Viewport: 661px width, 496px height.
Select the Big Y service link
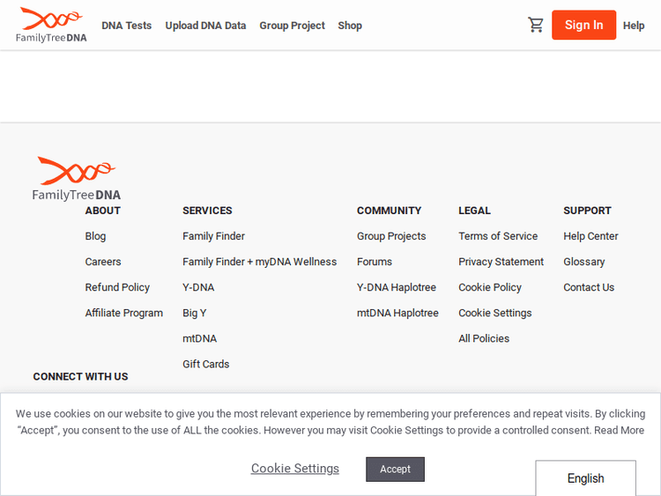coord(194,313)
